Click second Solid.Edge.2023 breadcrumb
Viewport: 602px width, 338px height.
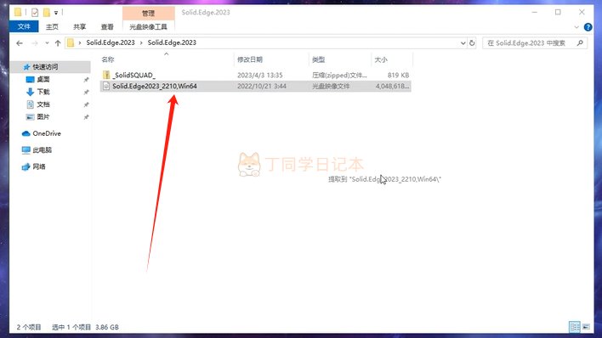tap(172, 42)
